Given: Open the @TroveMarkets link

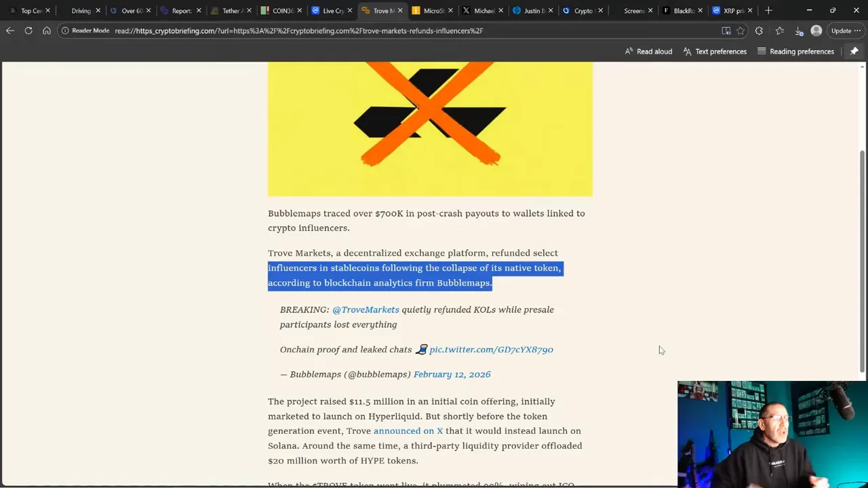Looking at the screenshot, I should coord(366,309).
